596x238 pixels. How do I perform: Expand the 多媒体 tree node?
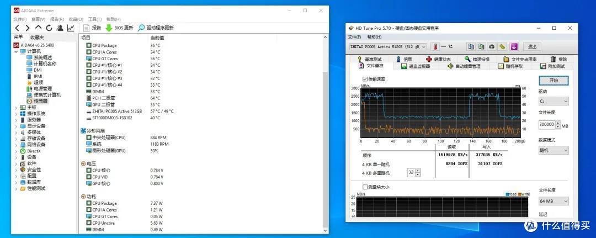17,133
